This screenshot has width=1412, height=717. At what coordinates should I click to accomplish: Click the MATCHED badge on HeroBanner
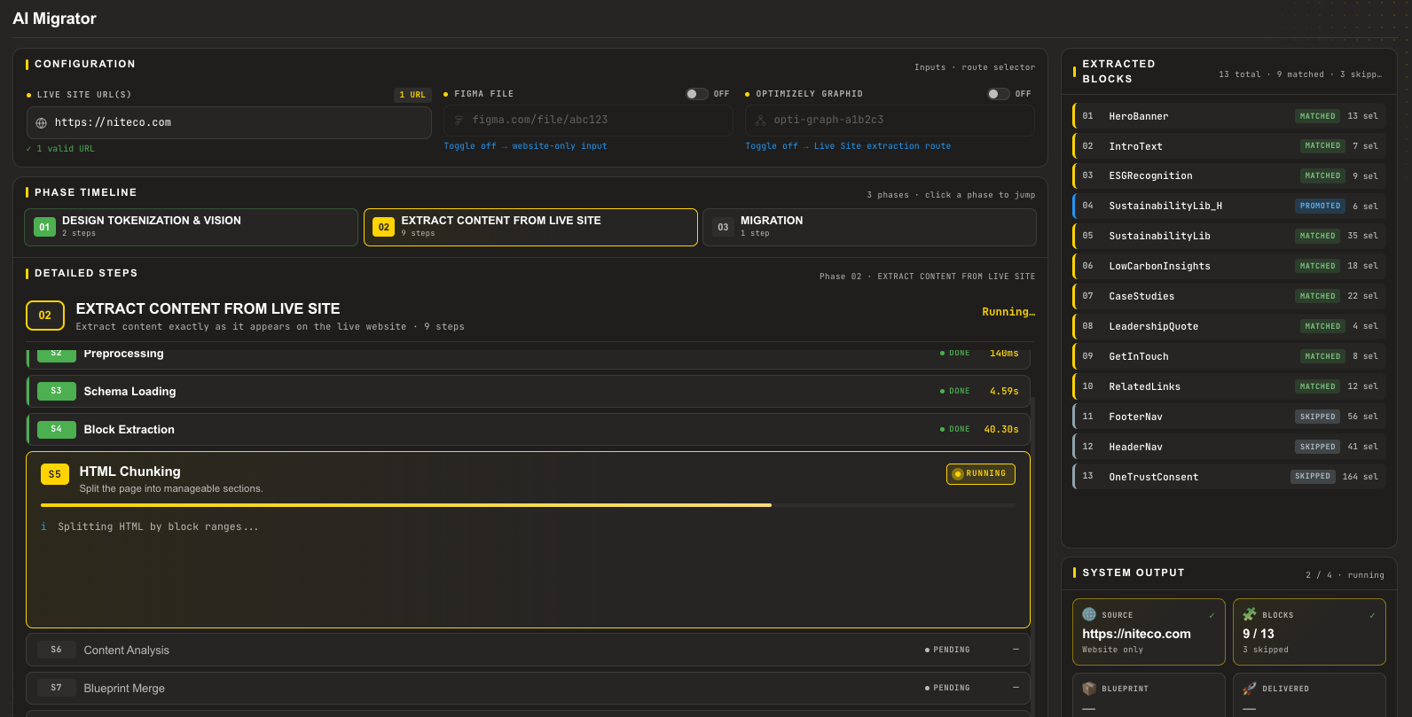[x=1318, y=116]
